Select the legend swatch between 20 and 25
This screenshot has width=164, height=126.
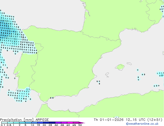[47, 123]
